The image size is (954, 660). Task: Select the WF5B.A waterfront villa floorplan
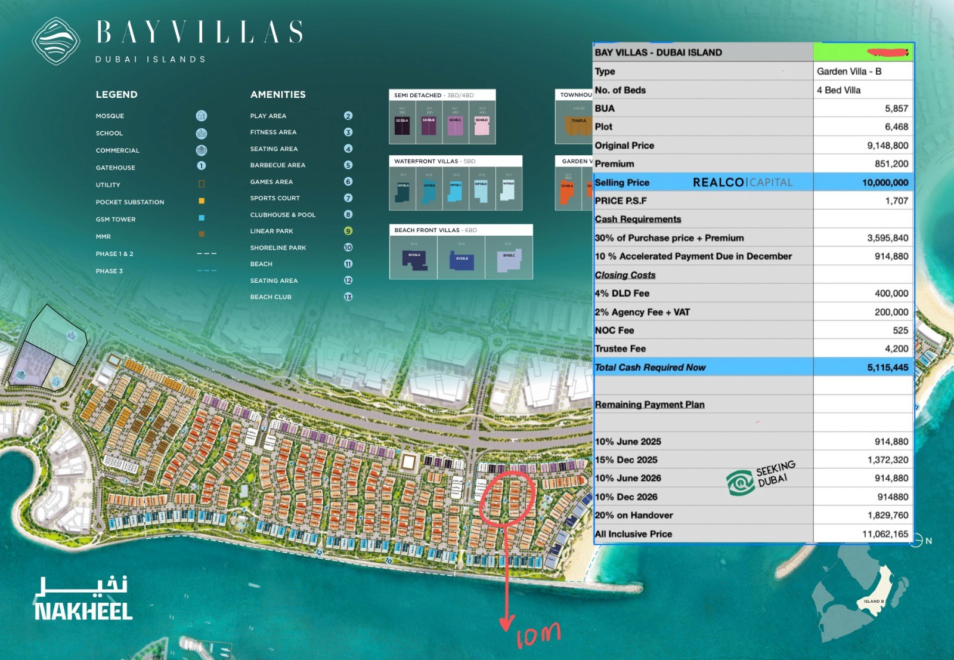[x=404, y=192]
